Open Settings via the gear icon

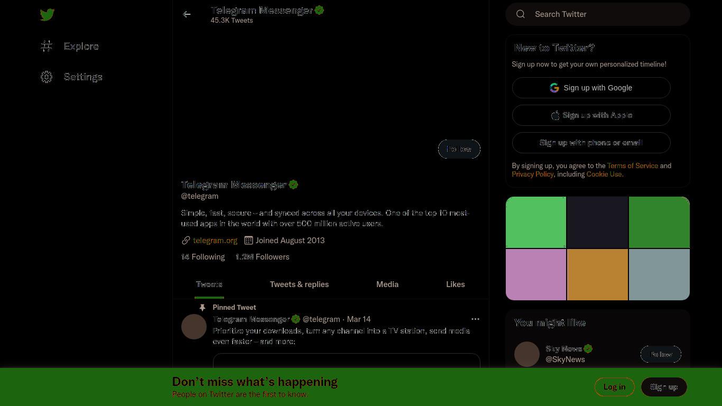(47, 77)
